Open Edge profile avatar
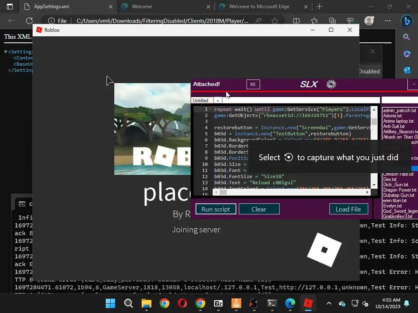Screen dimensions: 418x313 coord(369,20)
